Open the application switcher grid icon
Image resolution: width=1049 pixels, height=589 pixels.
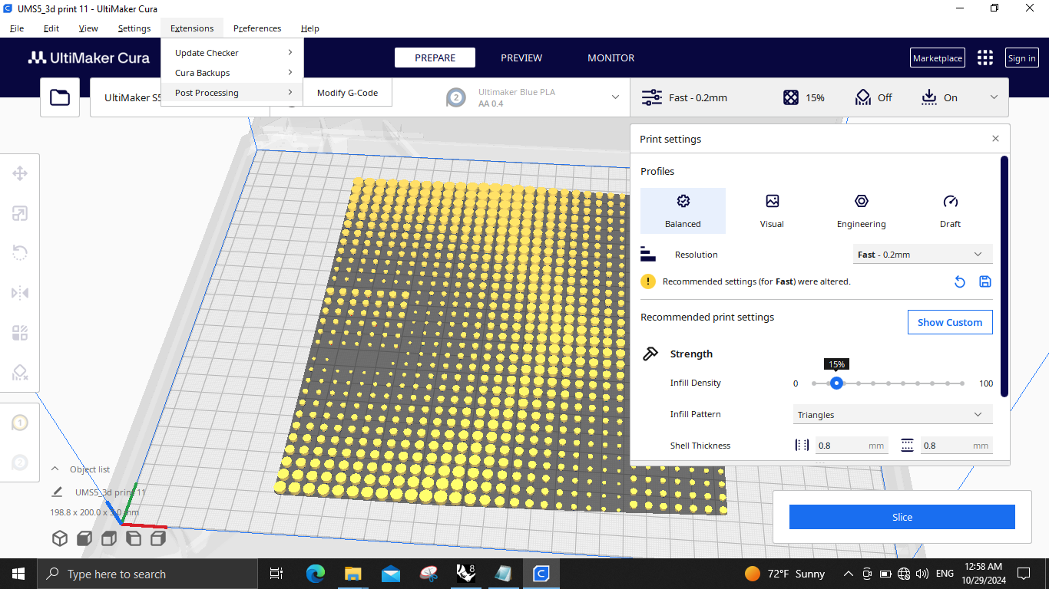pyautogui.click(x=985, y=58)
